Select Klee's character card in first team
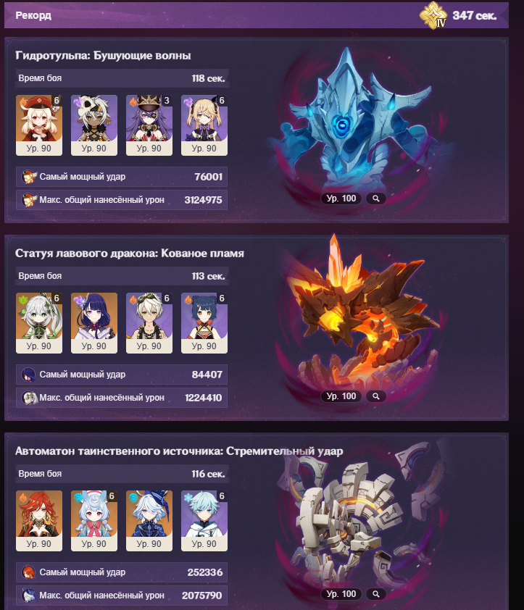The image size is (524, 610). (x=39, y=125)
